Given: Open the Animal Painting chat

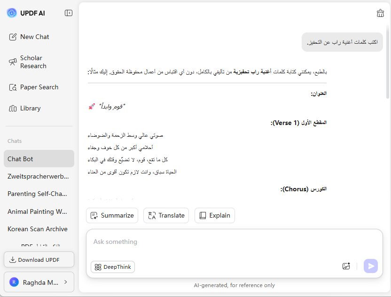Looking at the screenshot, I should (x=39, y=211).
